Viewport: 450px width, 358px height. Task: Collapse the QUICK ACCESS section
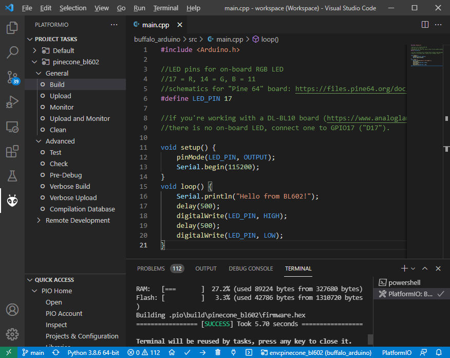[30, 280]
